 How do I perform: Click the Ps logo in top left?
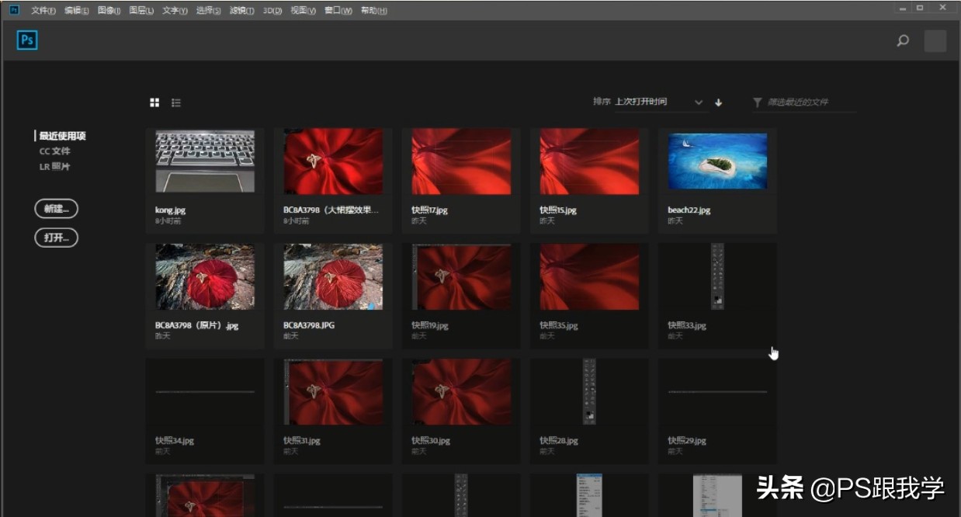26,40
